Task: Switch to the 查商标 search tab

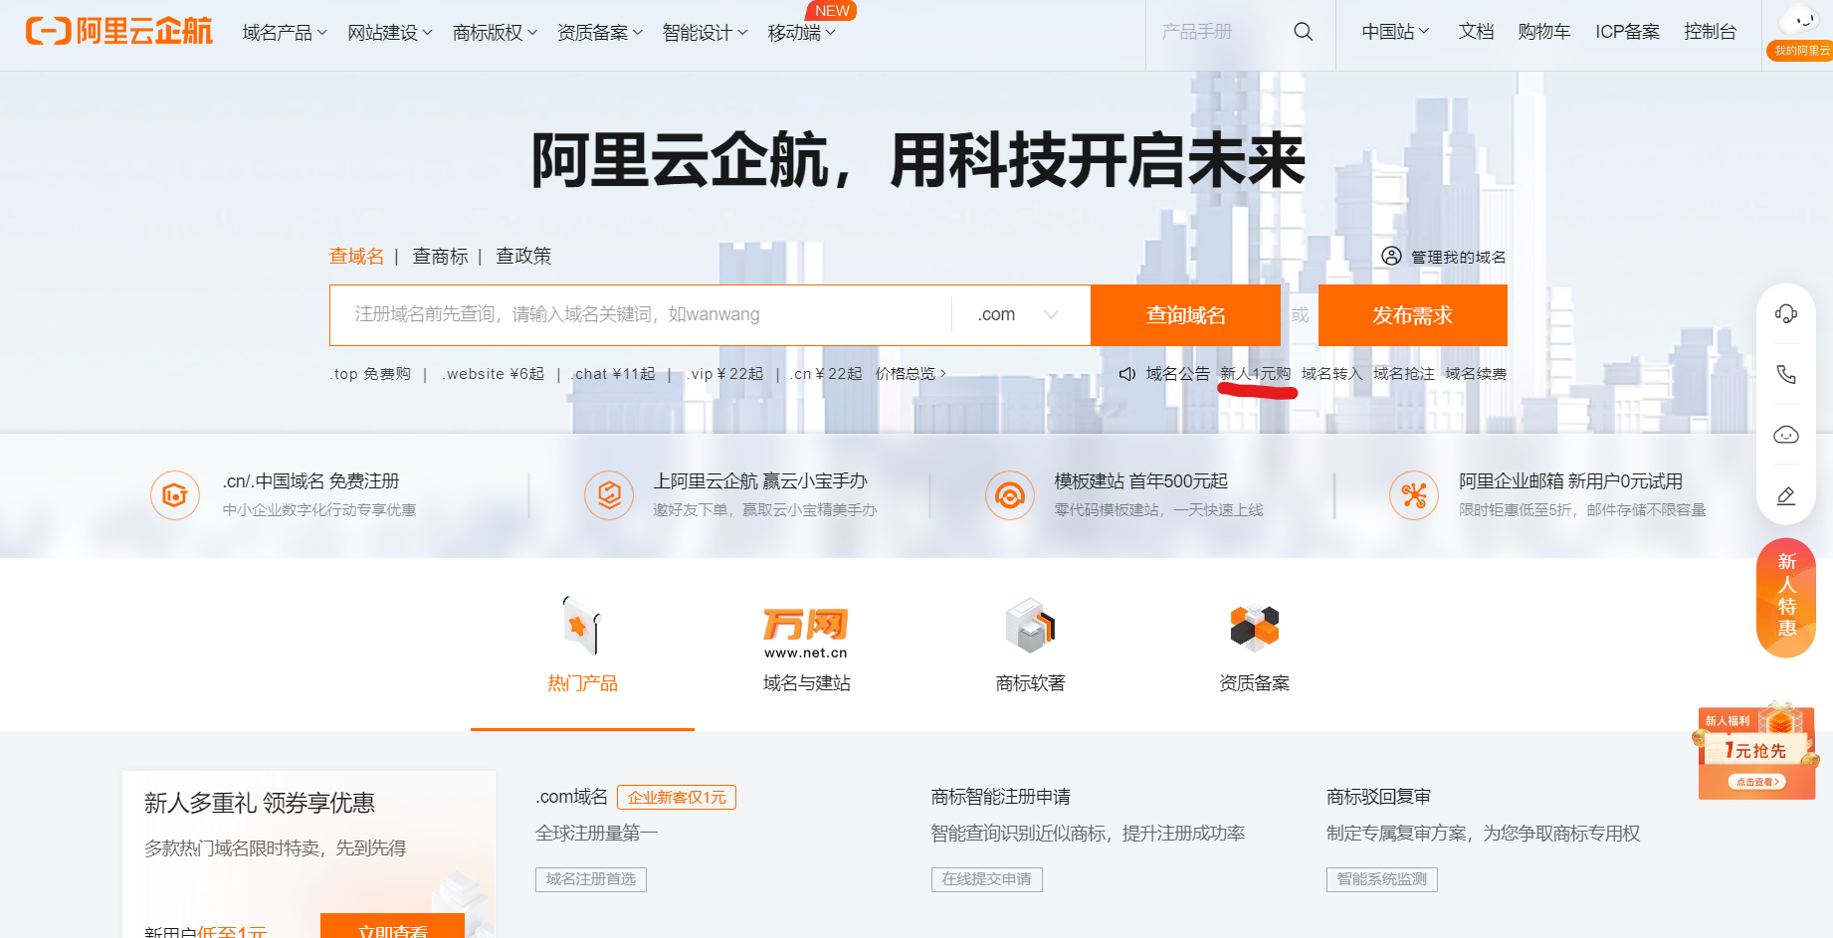Action: pos(440,257)
